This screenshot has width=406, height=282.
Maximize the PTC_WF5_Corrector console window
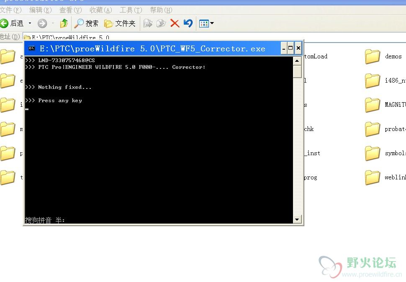(290, 48)
